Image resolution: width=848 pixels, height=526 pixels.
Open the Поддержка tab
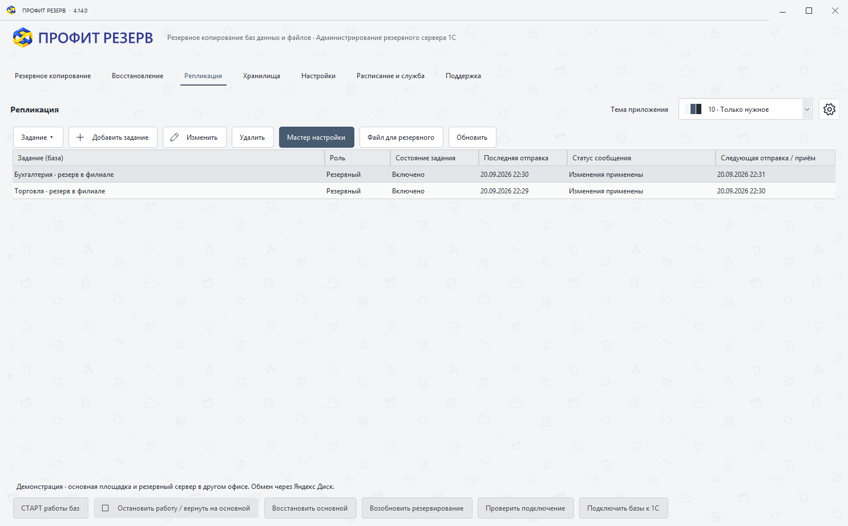coord(463,76)
